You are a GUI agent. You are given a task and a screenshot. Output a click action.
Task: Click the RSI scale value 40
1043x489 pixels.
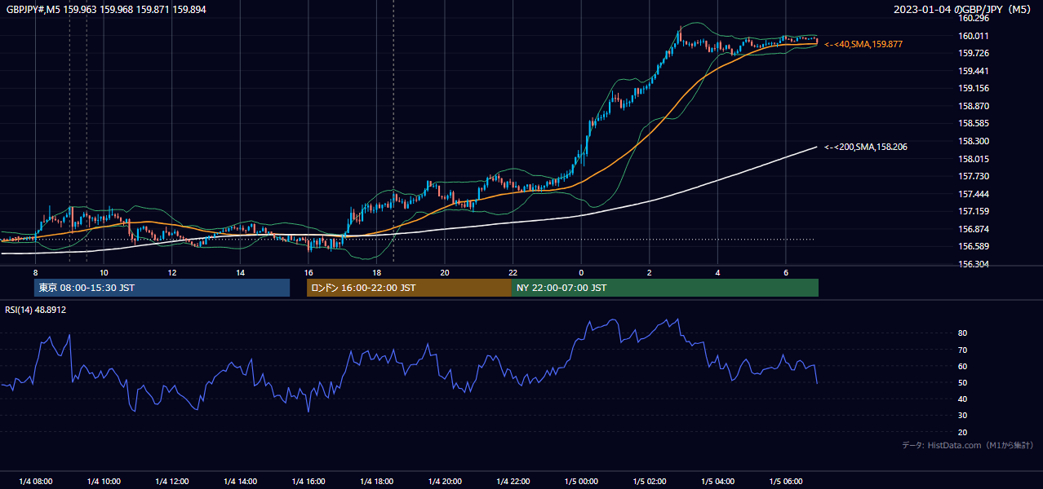pos(963,399)
